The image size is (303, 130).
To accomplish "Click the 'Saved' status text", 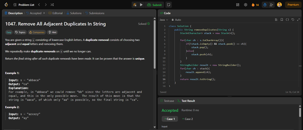I will (x=163, y=92).
